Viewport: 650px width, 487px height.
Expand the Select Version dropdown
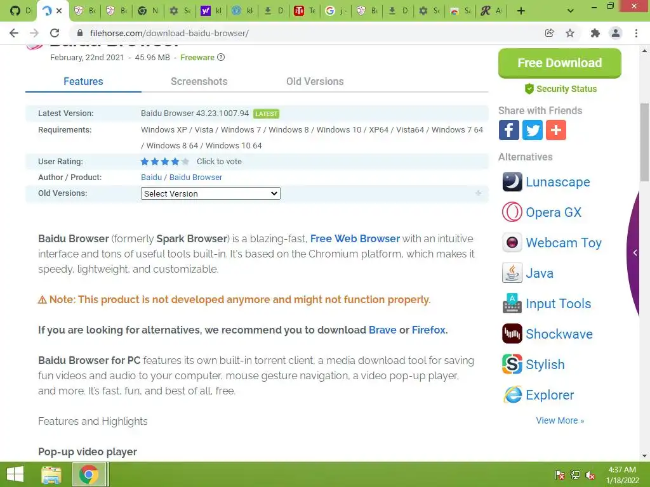211,193
